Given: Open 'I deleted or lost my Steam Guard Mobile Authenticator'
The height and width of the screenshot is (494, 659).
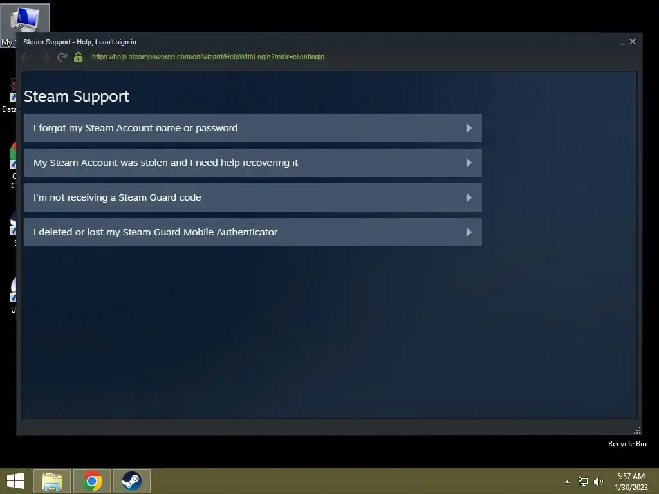Looking at the screenshot, I should click(252, 232).
